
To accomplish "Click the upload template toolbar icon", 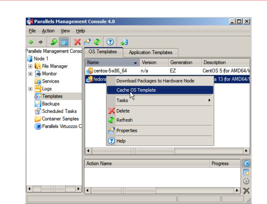I will coord(124,42).
